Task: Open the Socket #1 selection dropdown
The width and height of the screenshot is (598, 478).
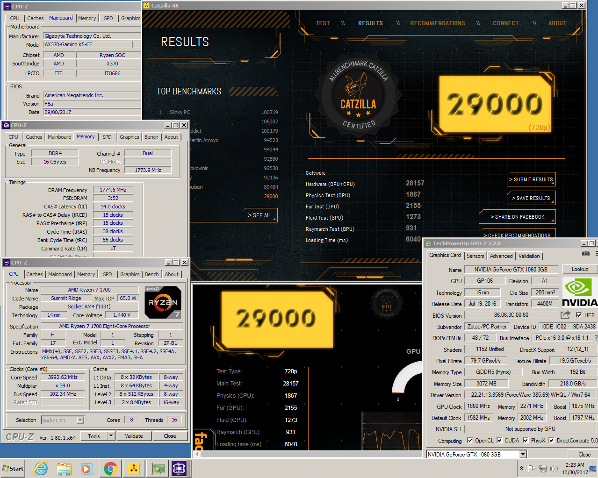Action: (x=80, y=420)
